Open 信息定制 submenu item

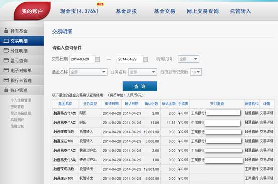click(17, 126)
